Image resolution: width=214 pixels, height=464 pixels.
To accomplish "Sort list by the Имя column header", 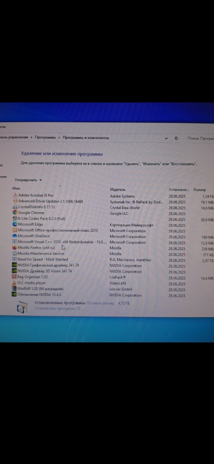I will pos(16,188).
